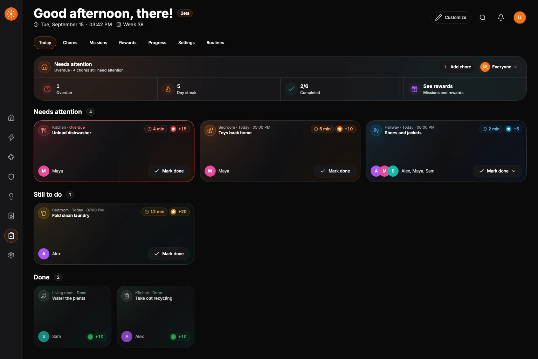Click the 1 Overdue stat tile
This screenshot has width=538, height=359.
[96, 89]
